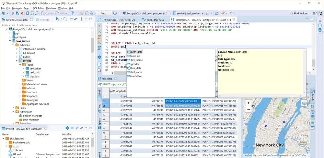Toggle Link with Editor in Database Navigator
Screen dimensions: 324x158
pos(76,19)
